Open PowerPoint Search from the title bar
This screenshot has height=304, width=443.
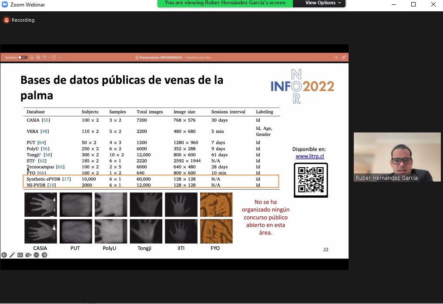336,57
